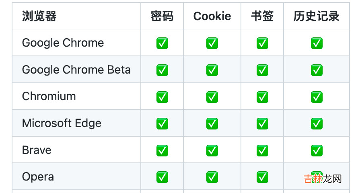Click the 密码 column header
The width and height of the screenshot is (358, 193).
[162, 16]
